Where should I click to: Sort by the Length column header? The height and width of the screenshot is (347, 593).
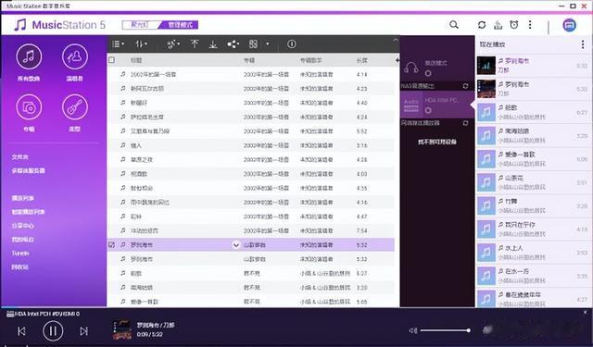(x=362, y=60)
